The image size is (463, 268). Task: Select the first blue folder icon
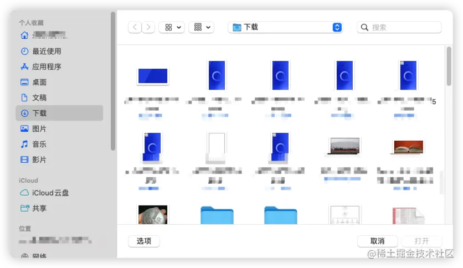[217, 215]
